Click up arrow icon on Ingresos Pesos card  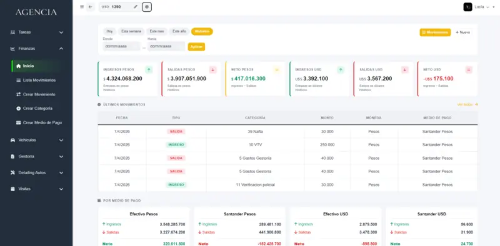(149, 70)
